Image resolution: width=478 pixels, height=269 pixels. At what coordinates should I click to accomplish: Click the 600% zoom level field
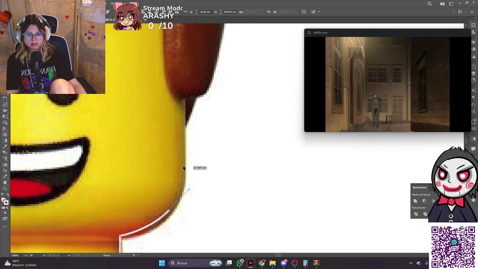tap(17, 255)
